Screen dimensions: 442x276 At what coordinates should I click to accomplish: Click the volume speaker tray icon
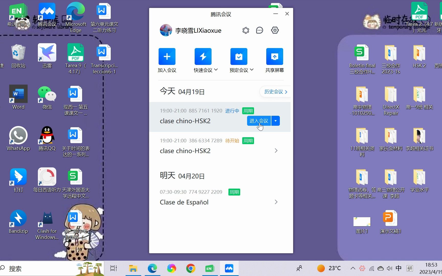click(390, 268)
